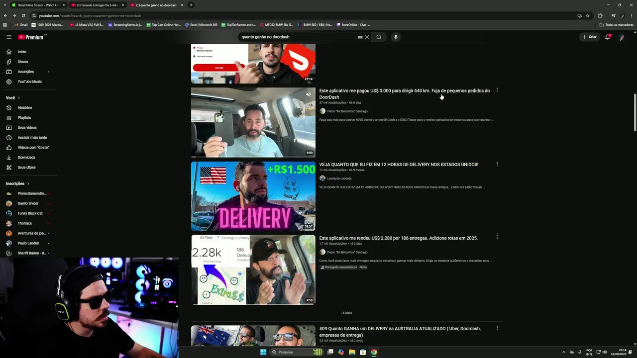637x358 pixels.
Task: Open Danilo Snider subscription channel
Action: (27, 203)
